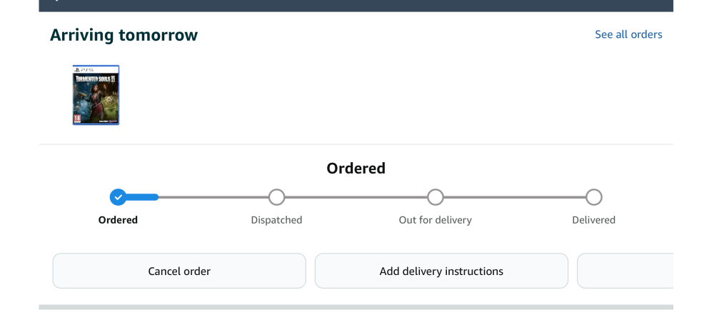Screen dimensions: 714x330
Task: Click the PS5 logo on the game cover
Action: coord(81,69)
